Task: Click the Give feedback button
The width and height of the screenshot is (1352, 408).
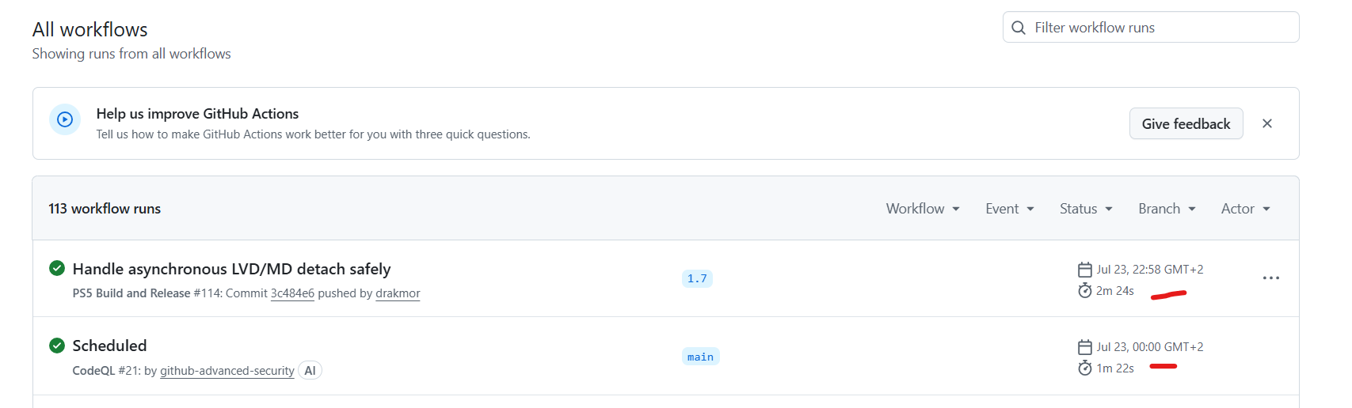Action: 1186,123
